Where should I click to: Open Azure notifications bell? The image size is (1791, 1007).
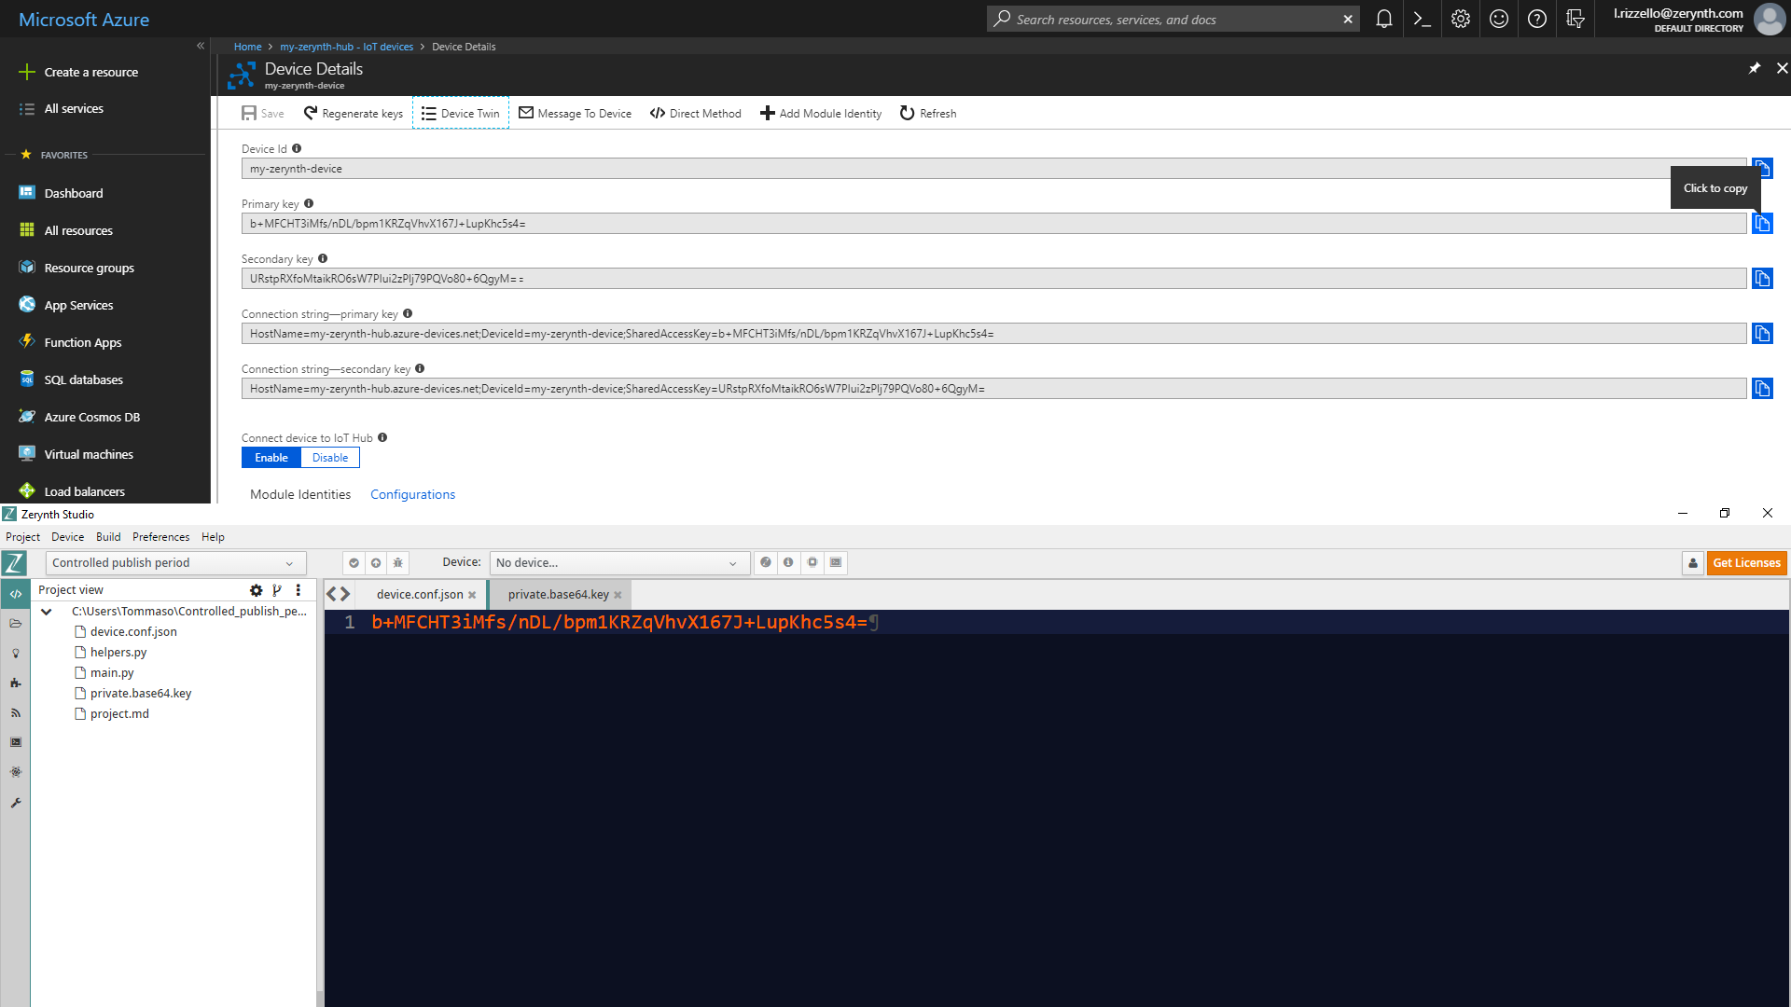tap(1384, 19)
